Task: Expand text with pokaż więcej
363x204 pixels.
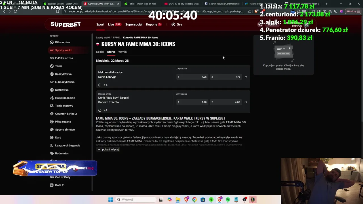Action: coord(108,149)
